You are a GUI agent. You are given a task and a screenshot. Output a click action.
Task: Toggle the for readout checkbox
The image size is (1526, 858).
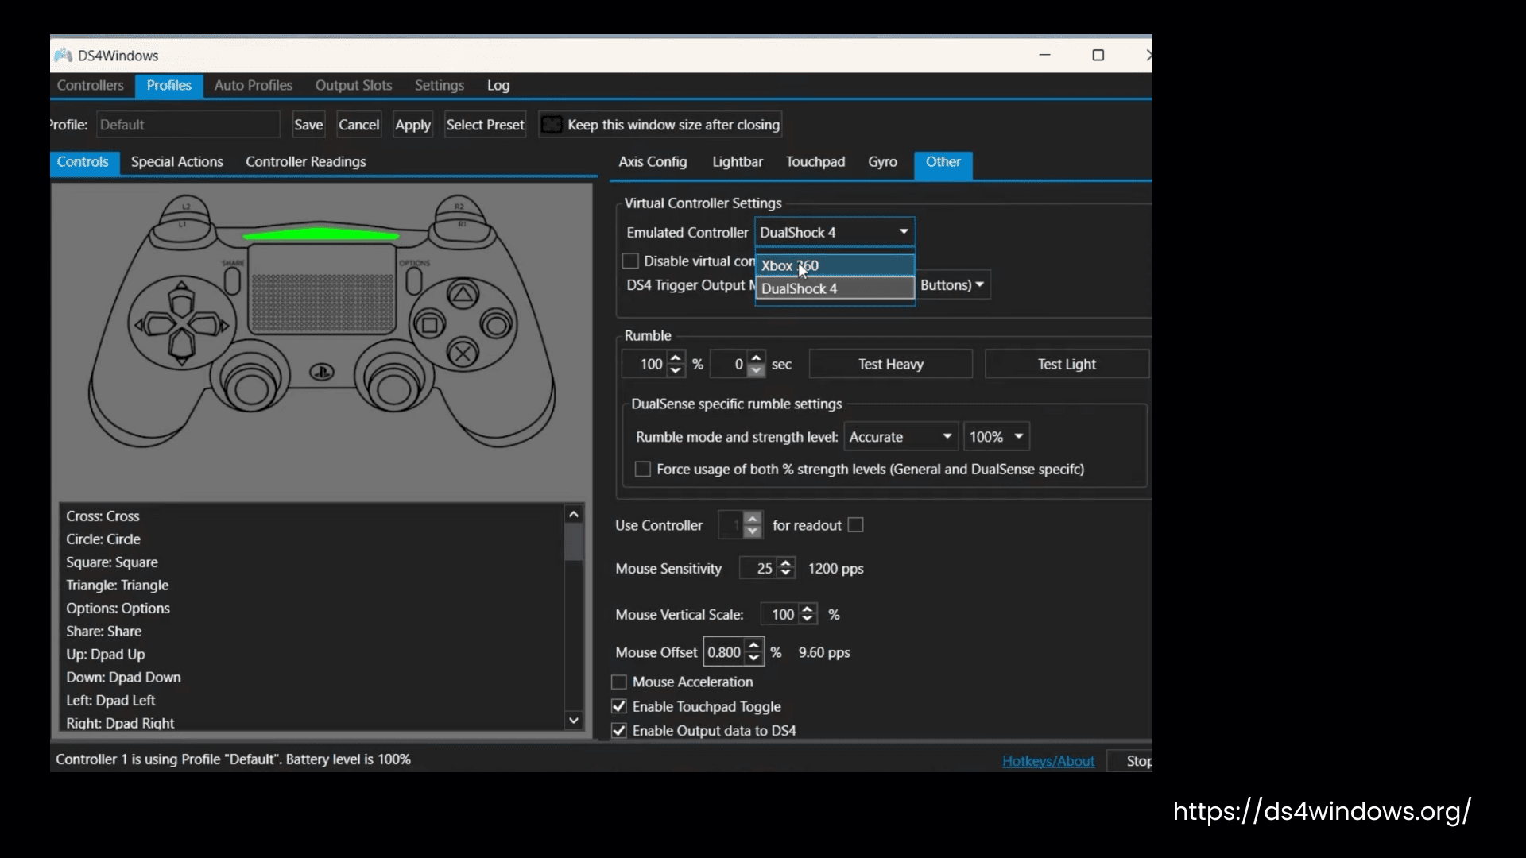point(855,525)
